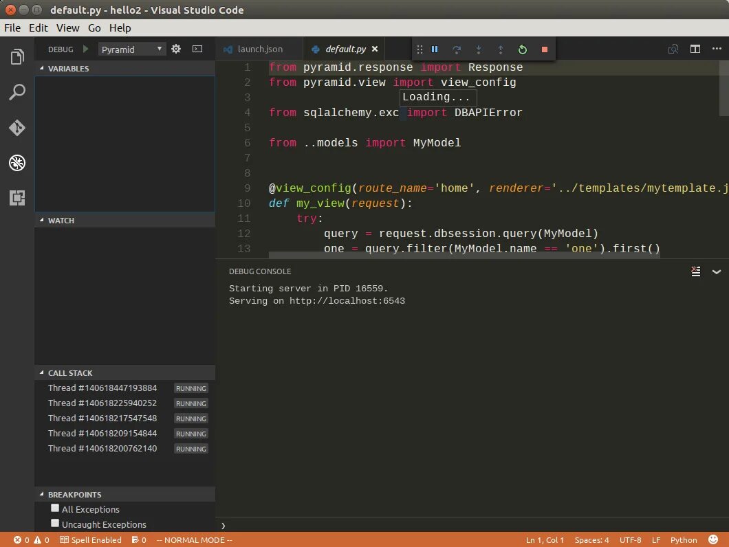Select the default.py tab
This screenshot has height=547, width=729.
[345, 49]
